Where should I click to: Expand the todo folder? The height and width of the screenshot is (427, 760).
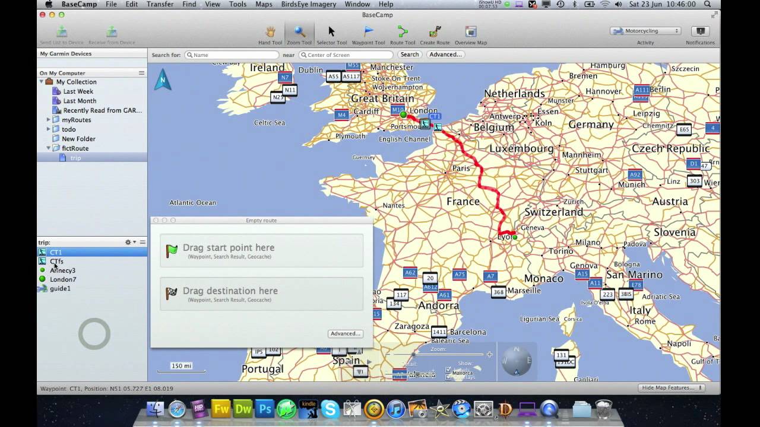pos(49,129)
